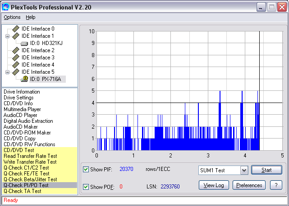Screen dimensions: 289x206
Task: Click the PIF value 20370
Action: click(x=126, y=169)
